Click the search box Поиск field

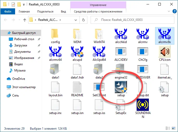click(132, 20)
